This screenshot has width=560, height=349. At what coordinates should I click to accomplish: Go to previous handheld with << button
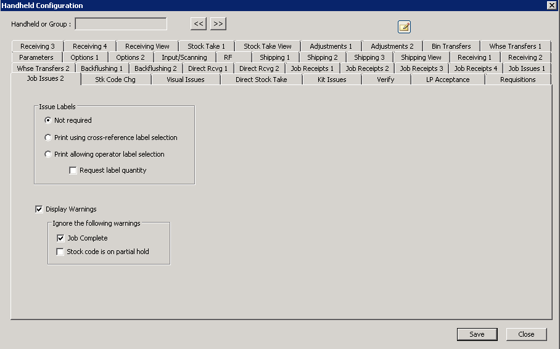click(199, 24)
